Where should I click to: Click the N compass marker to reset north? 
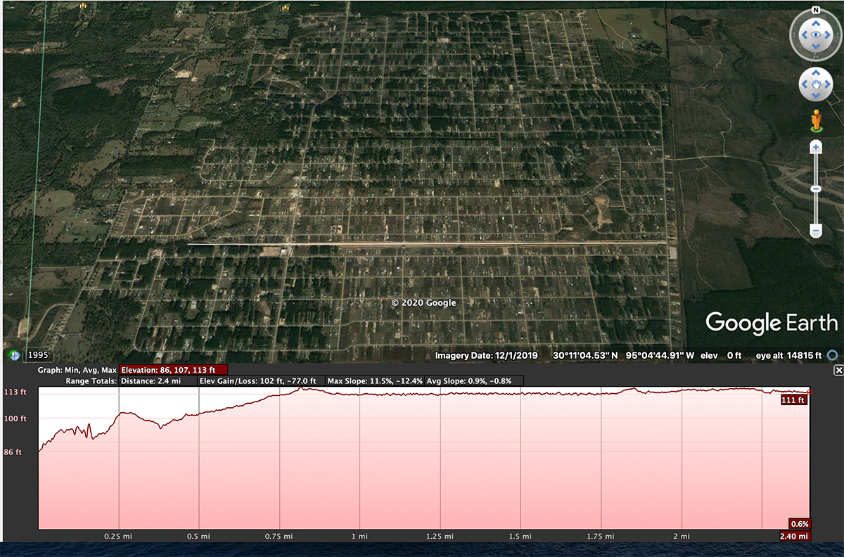tap(815, 11)
